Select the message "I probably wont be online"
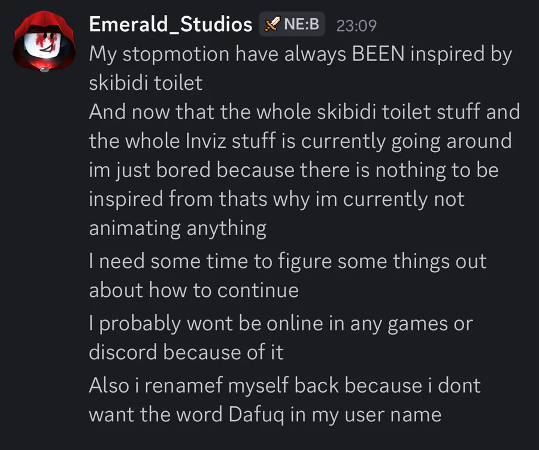This screenshot has width=539, height=450. [280, 324]
